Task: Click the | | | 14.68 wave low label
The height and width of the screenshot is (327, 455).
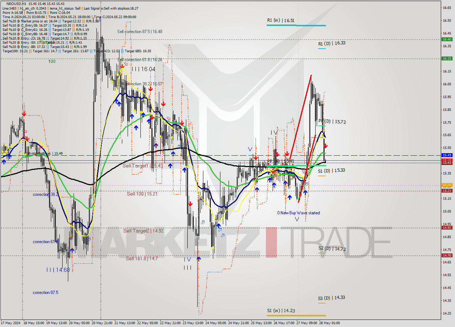Action: tap(58, 270)
